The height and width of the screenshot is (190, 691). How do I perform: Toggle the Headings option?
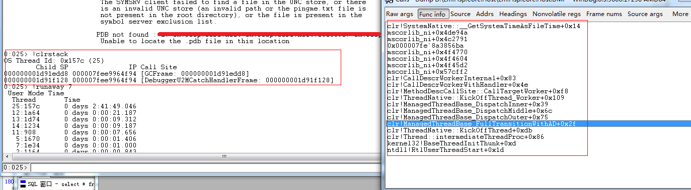click(x=513, y=14)
